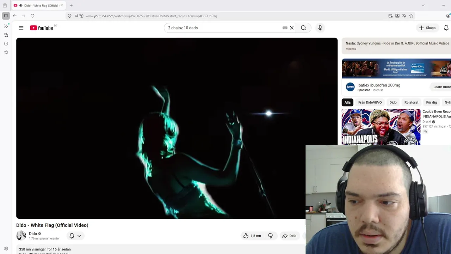Open the Coulda Been Records video title
451x254 pixels.
point(437,114)
